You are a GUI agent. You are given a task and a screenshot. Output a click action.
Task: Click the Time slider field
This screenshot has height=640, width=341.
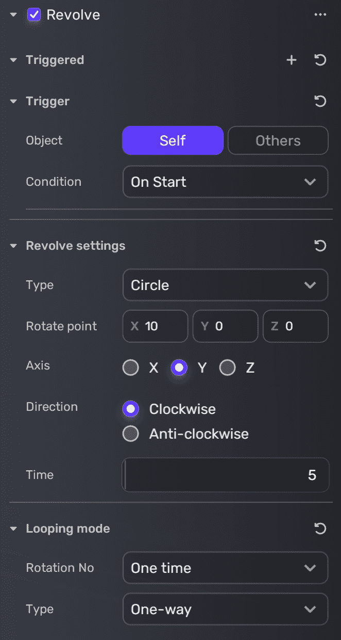point(225,475)
